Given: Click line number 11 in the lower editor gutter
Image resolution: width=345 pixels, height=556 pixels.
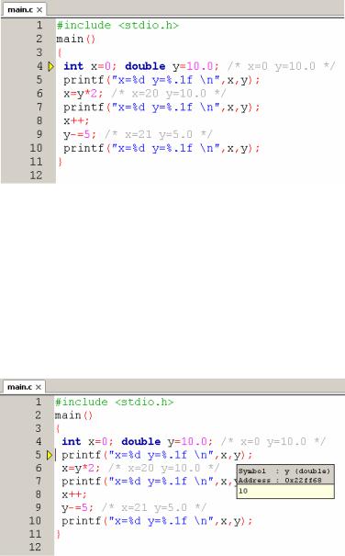Looking at the screenshot, I should pyautogui.click(x=35, y=534).
